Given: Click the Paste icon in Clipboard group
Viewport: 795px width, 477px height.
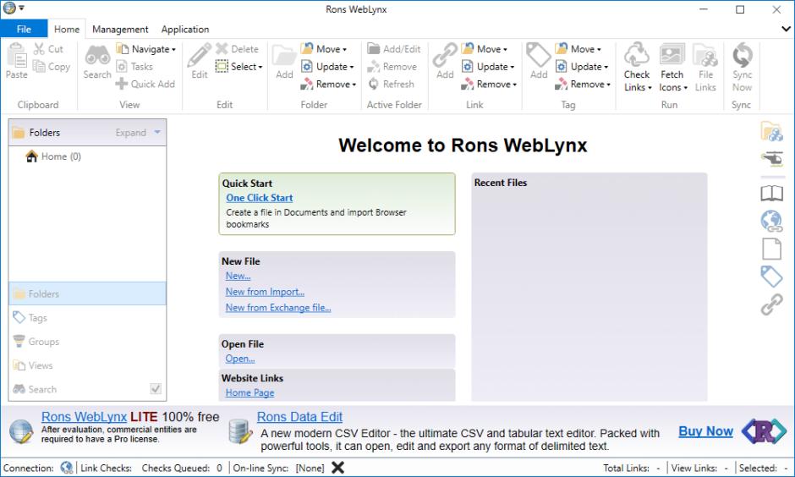Looking at the screenshot, I should click(x=17, y=55).
